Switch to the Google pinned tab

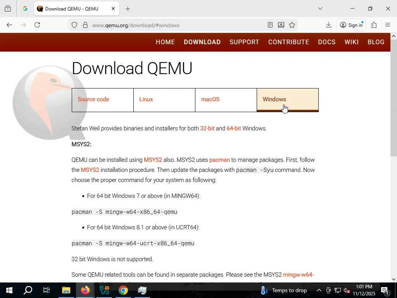(x=25, y=9)
